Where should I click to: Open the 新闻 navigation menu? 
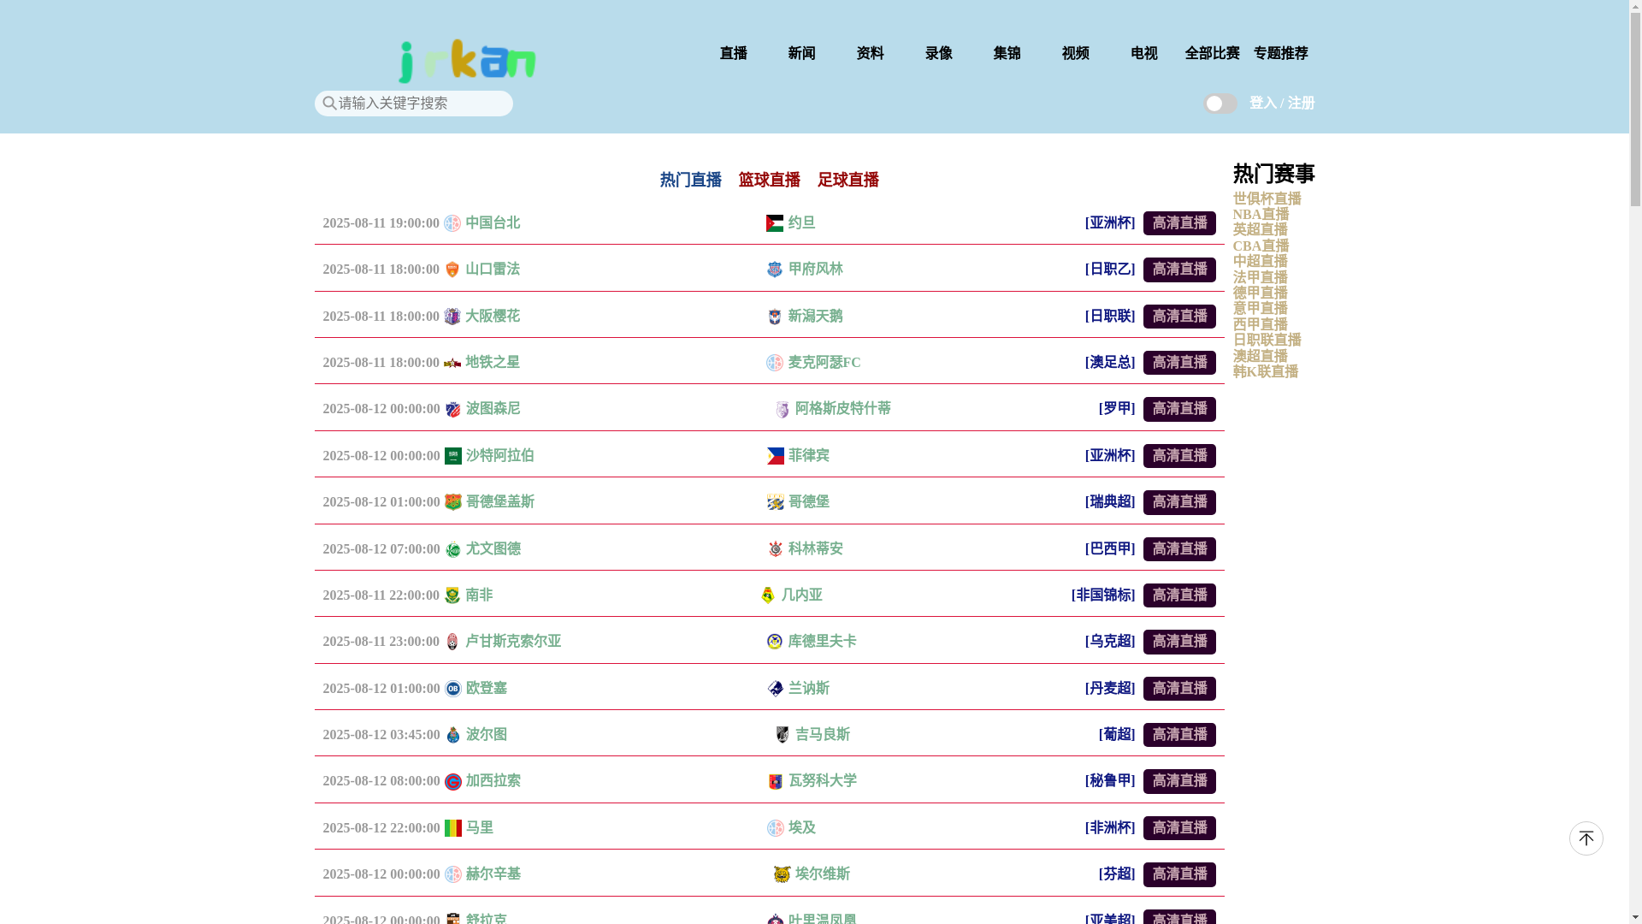801,53
